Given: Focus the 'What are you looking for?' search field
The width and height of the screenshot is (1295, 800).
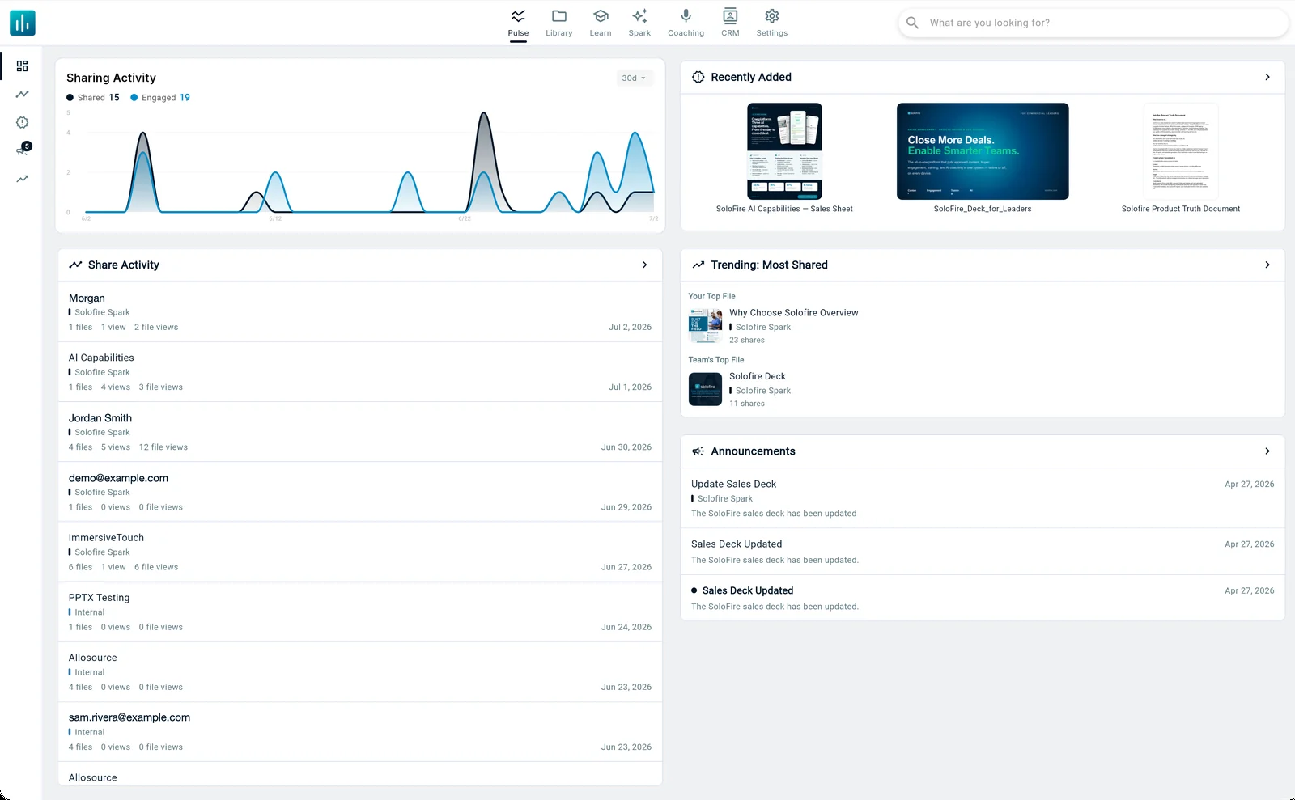Looking at the screenshot, I should tap(1093, 23).
